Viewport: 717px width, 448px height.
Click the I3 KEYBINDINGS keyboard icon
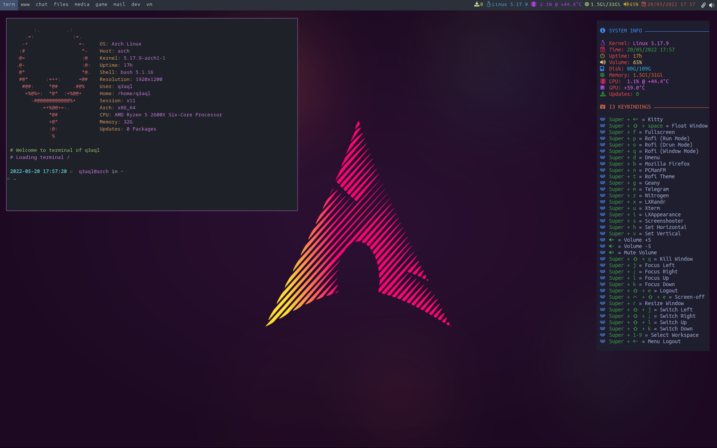click(x=602, y=107)
